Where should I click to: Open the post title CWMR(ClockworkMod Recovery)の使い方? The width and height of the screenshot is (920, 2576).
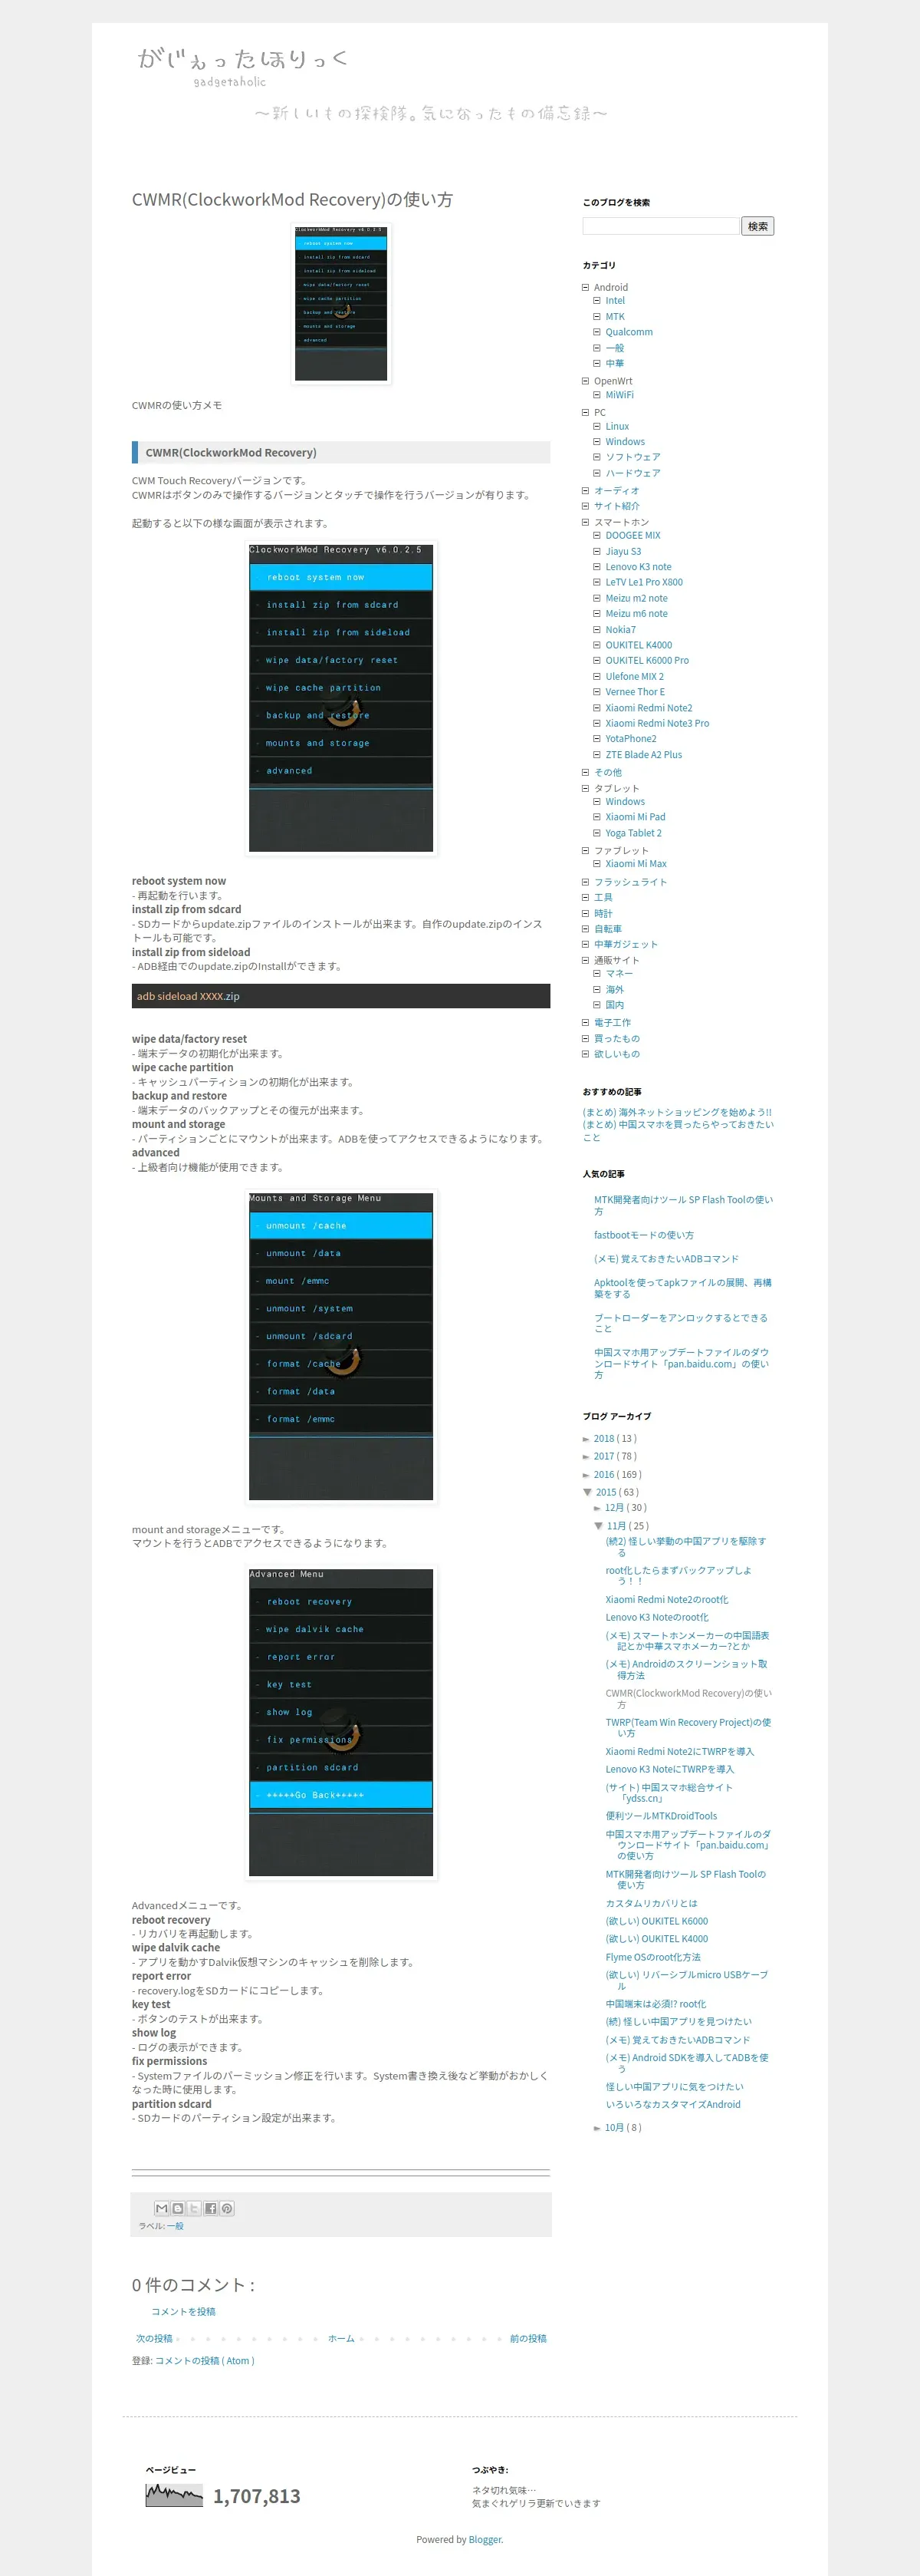click(x=291, y=199)
